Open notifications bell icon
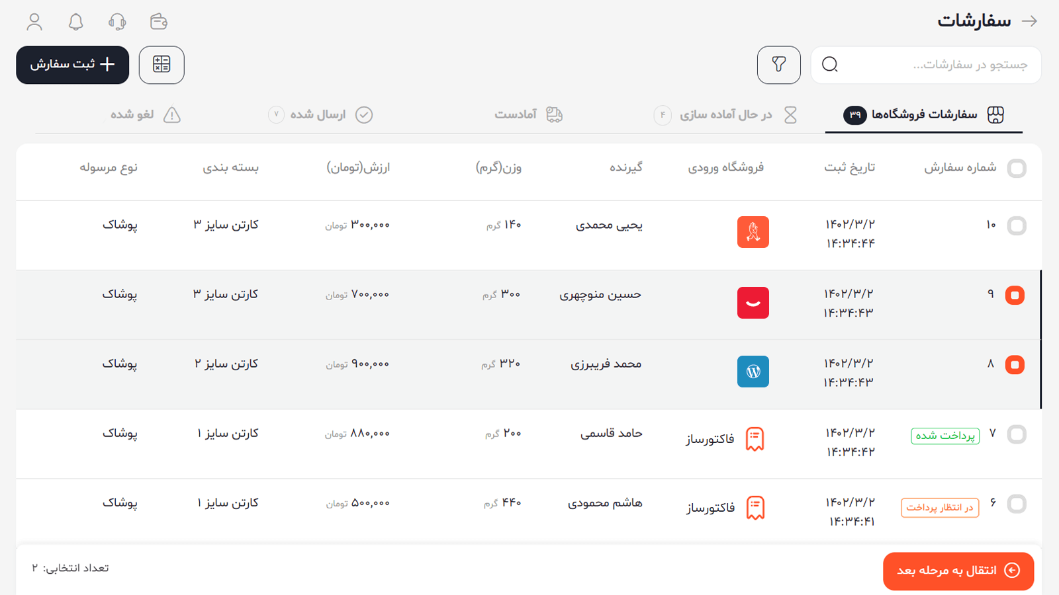1059x595 pixels. [x=76, y=22]
